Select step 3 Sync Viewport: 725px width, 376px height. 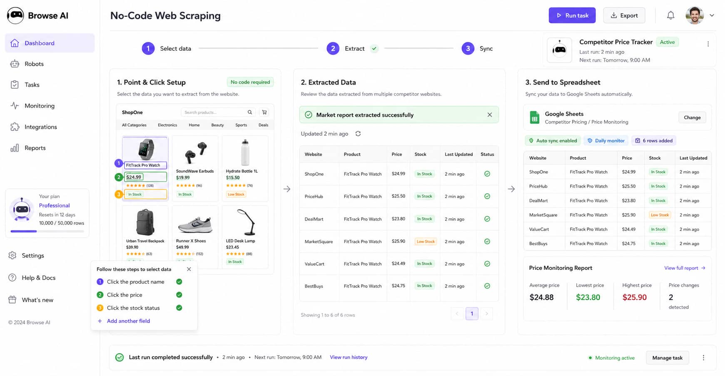(x=477, y=48)
